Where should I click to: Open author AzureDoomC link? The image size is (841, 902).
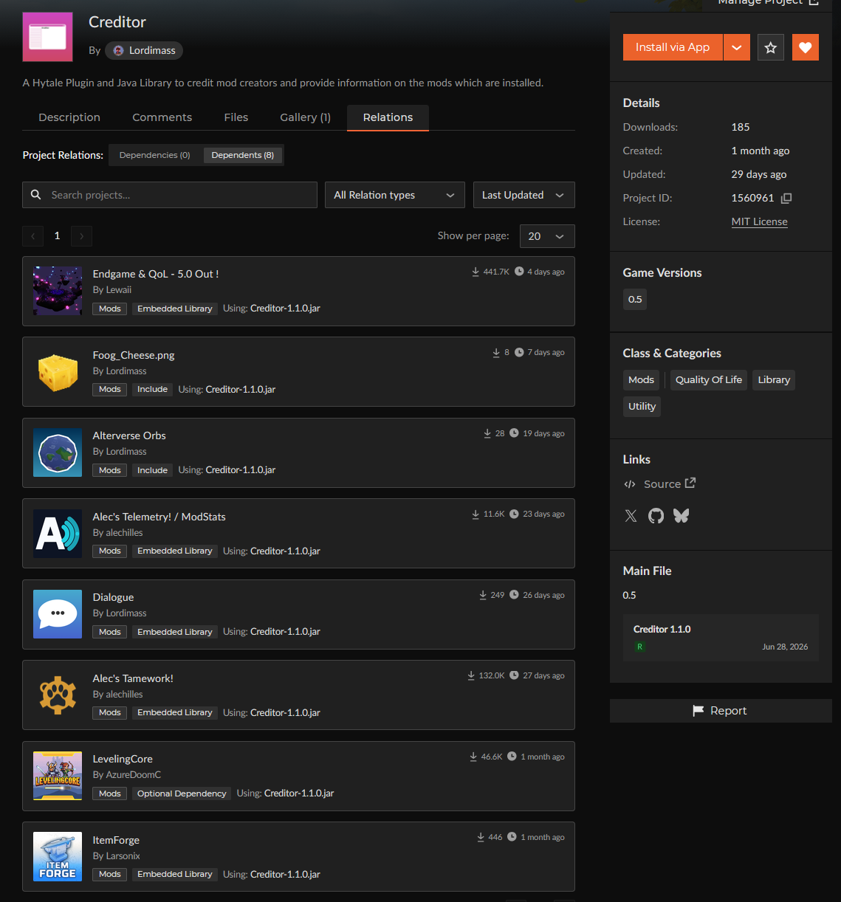(x=133, y=775)
